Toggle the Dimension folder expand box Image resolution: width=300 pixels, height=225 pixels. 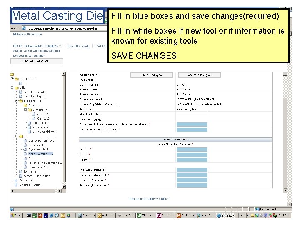coord(25,110)
